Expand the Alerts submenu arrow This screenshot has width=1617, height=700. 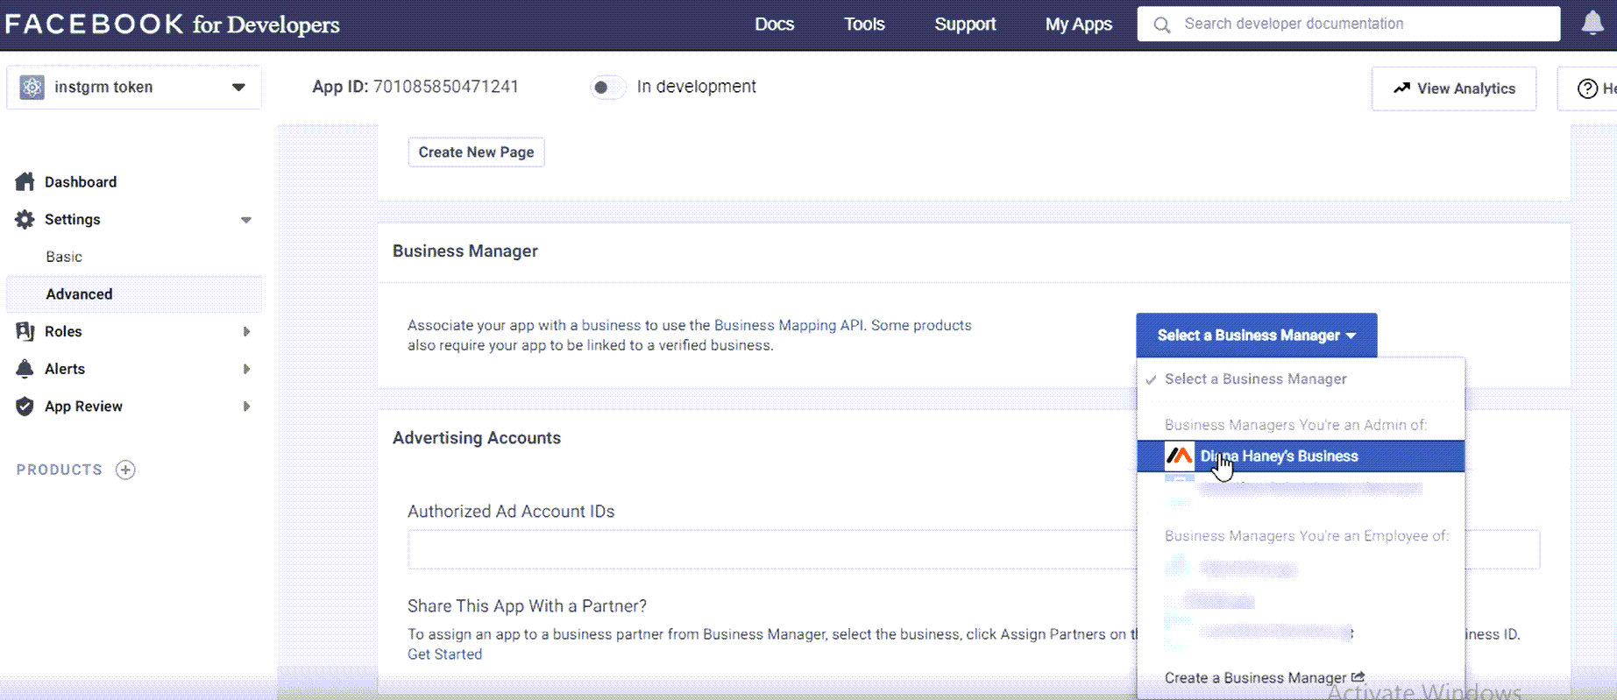[x=246, y=369]
